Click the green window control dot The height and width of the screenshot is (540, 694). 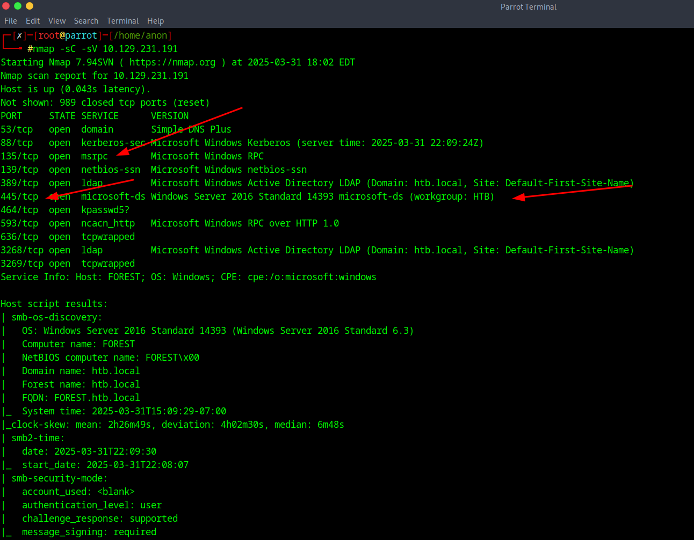coord(18,6)
